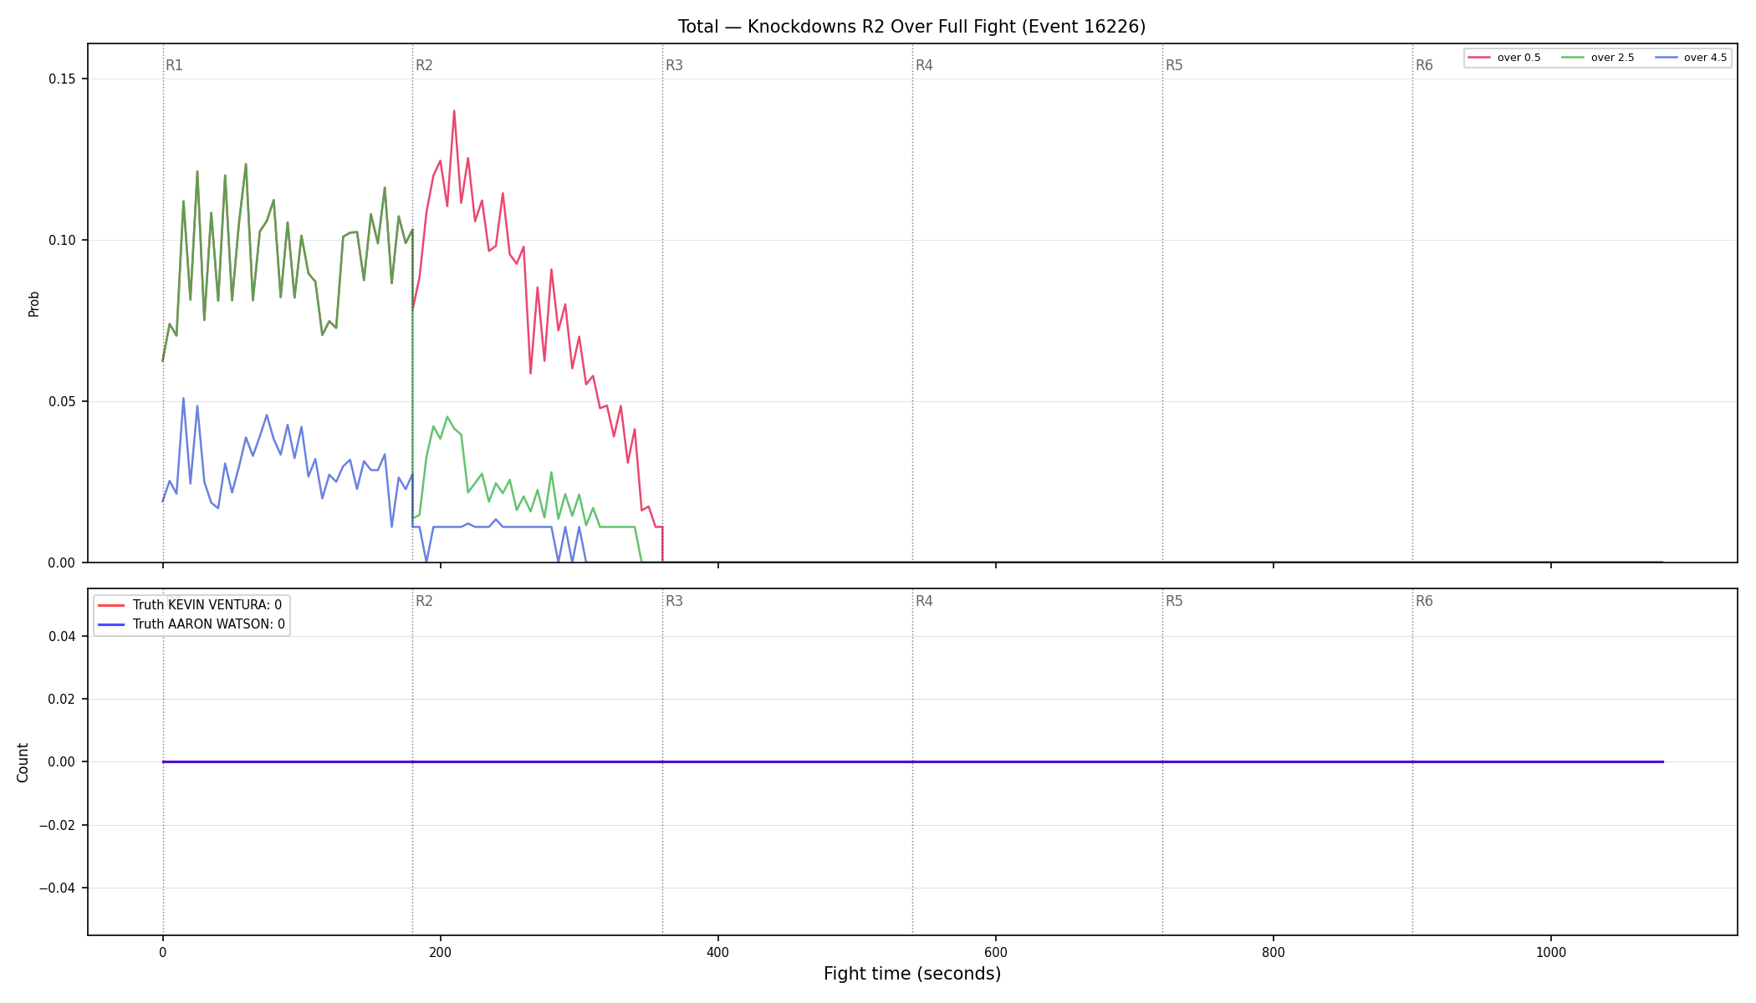Click the 'Count' y-axis label
The image size is (1756, 1003).
(23, 762)
